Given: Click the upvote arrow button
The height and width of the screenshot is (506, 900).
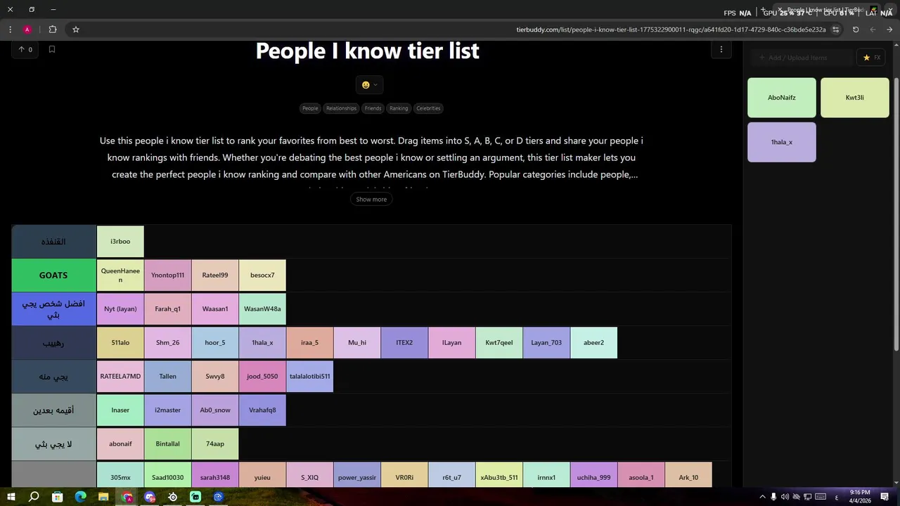Looking at the screenshot, I should [25, 49].
